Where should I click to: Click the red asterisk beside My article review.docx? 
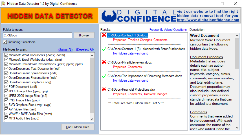pos(104,62)
